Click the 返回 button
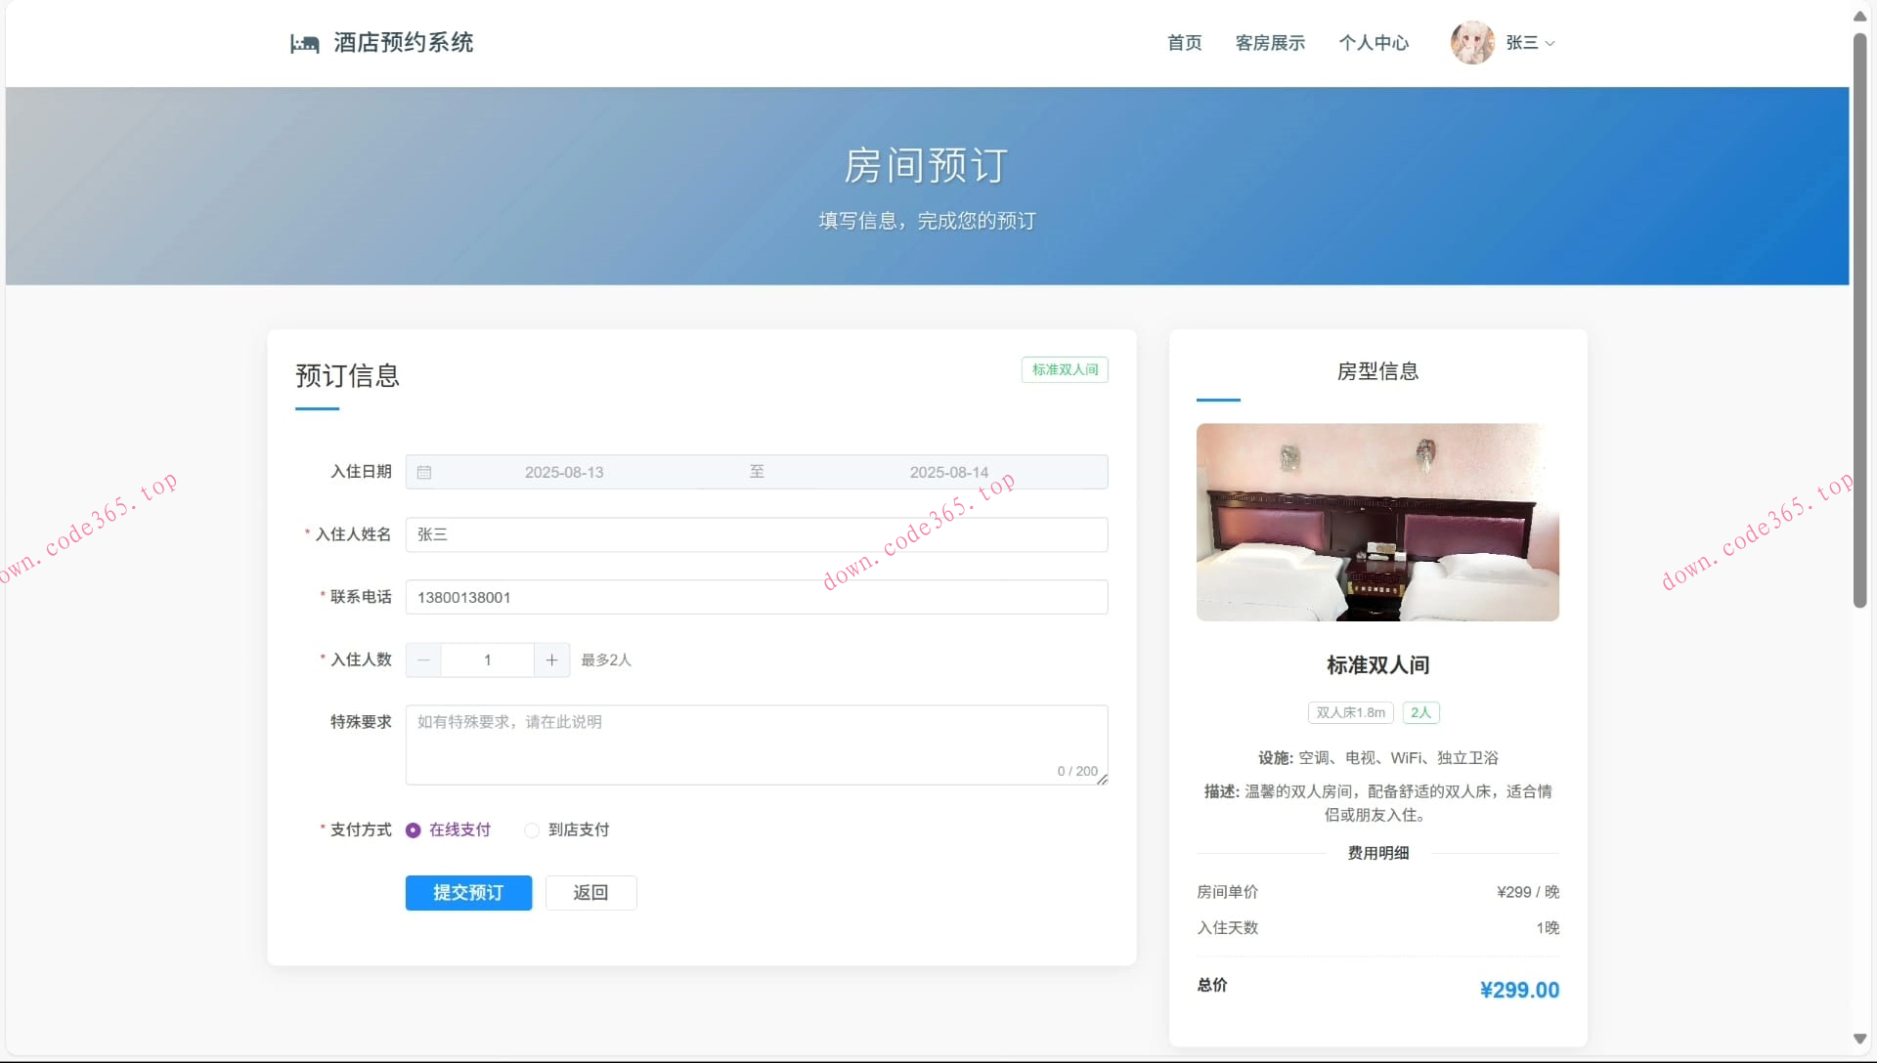This screenshot has width=1877, height=1063. click(590, 892)
